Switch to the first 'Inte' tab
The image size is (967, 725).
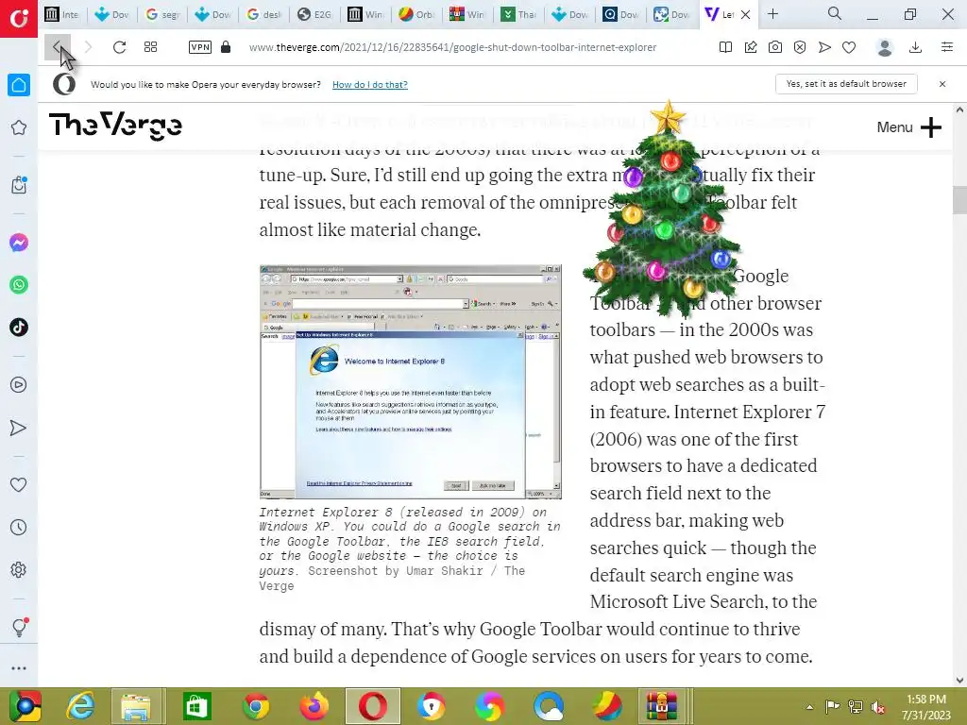click(61, 14)
